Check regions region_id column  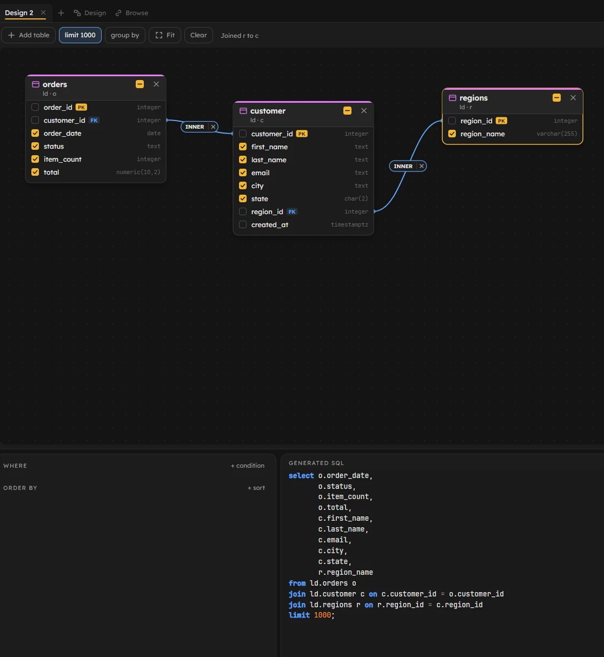point(452,121)
